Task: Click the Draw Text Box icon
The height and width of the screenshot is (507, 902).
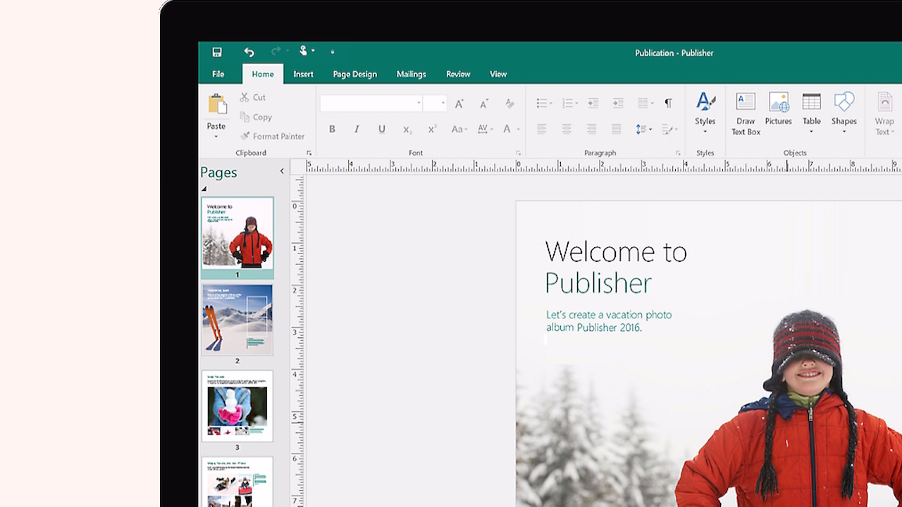Action: tap(746, 102)
